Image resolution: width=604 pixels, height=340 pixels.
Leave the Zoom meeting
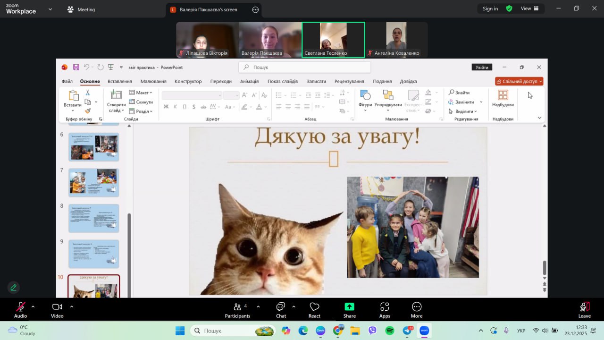click(584, 310)
